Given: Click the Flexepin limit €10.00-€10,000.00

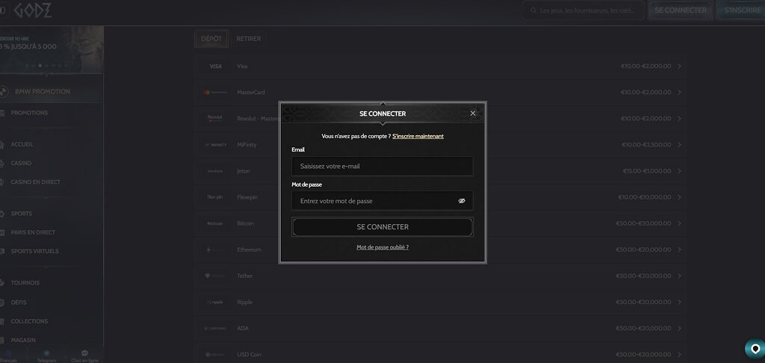Looking at the screenshot, I should (645, 198).
